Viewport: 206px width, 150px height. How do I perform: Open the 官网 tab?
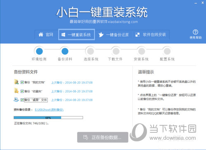pyautogui.click(x=46, y=35)
